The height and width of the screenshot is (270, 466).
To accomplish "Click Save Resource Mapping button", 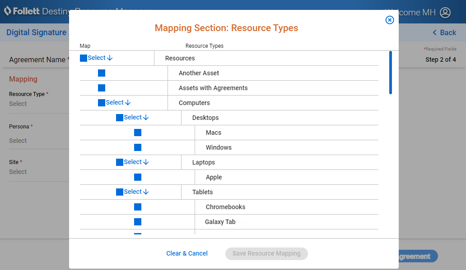I will click(266, 253).
